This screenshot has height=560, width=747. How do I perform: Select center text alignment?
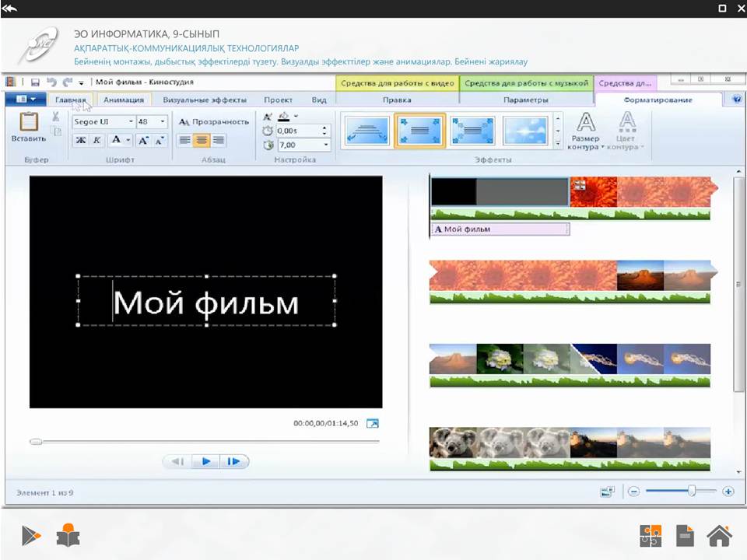(202, 140)
